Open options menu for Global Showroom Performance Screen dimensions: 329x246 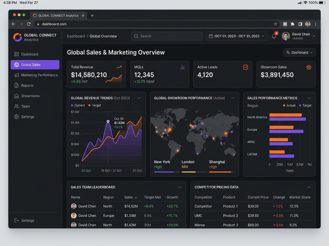pyautogui.click(x=233, y=98)
